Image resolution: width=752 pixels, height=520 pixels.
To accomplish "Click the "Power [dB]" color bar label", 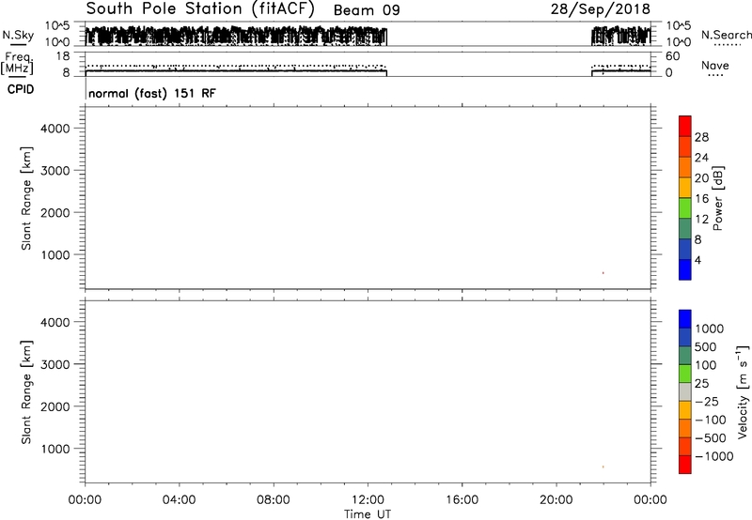I will pyautogui.click(x=718, y=198).
